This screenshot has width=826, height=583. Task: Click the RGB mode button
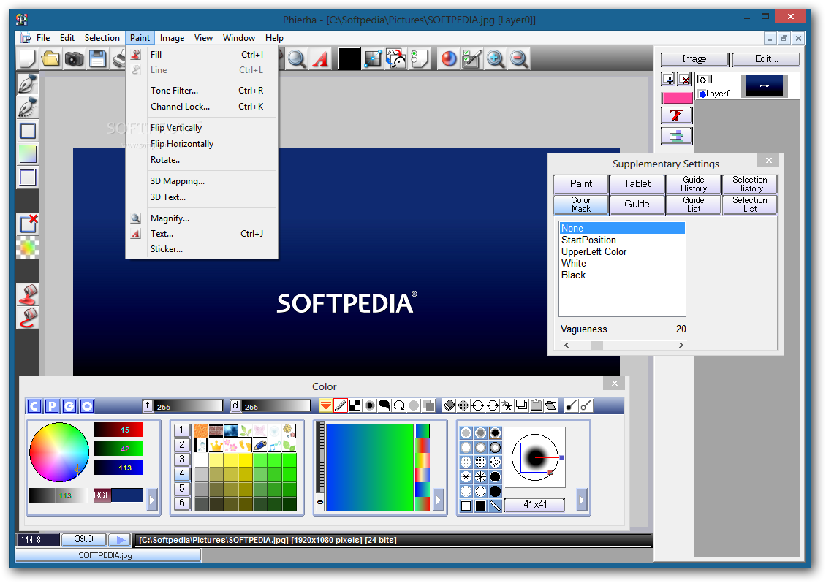coord(102,495)
